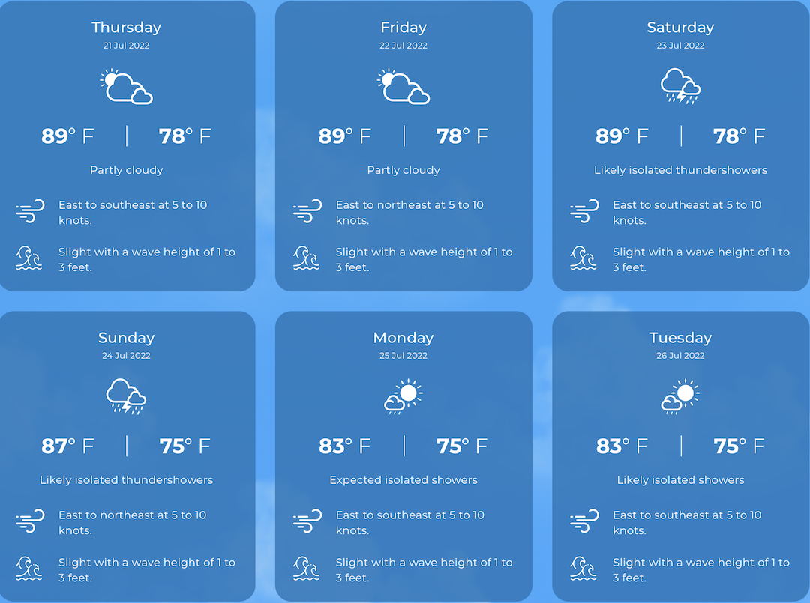This screenshot has width=810, height=603.
Task: Click Tuesday's low temperature of 75° F
Action: [739, 446]
